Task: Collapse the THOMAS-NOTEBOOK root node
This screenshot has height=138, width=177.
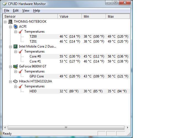Action: click(x=5, y=22)
